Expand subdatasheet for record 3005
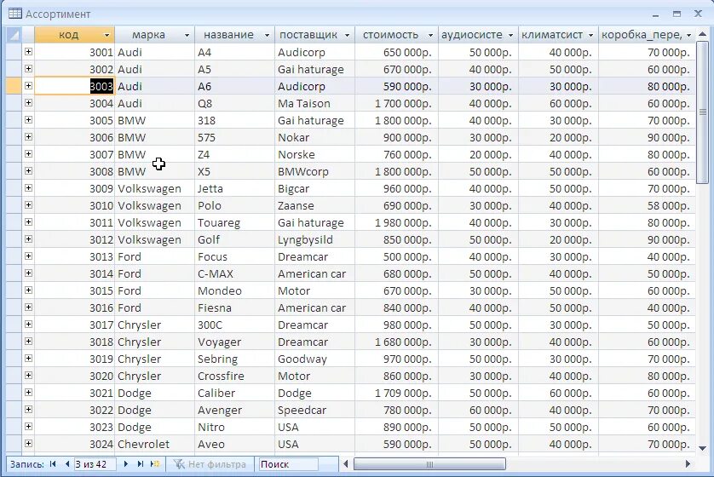 point(28,120)
